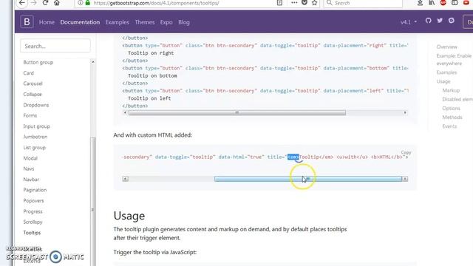Jump to Events in page contents

(449, 126)
